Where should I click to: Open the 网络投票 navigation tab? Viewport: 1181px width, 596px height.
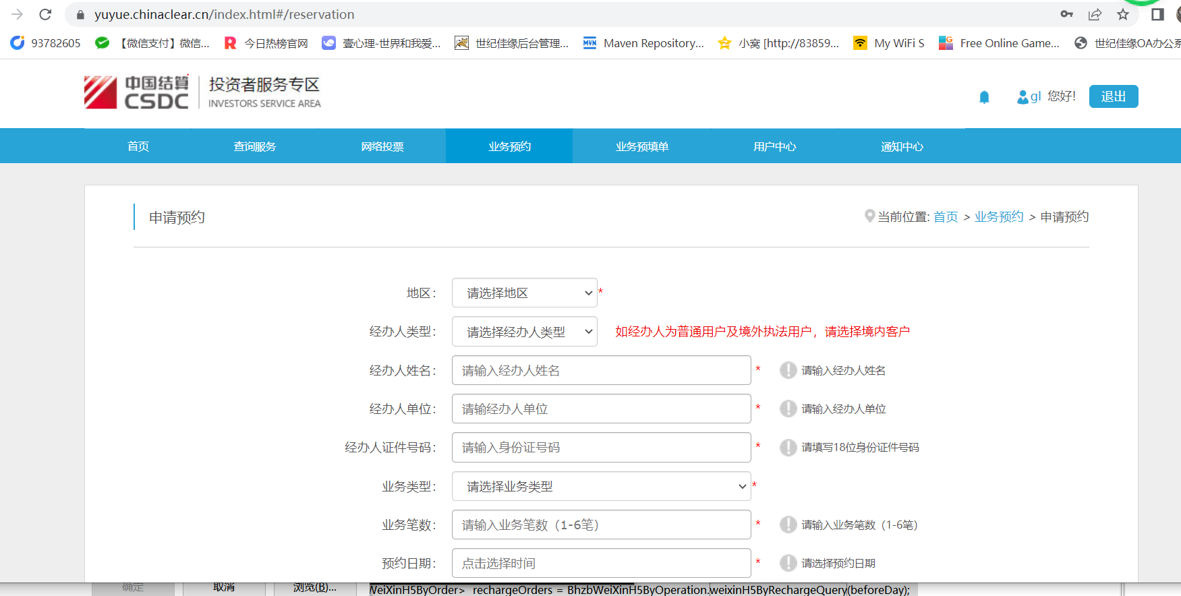click(382, 146)
